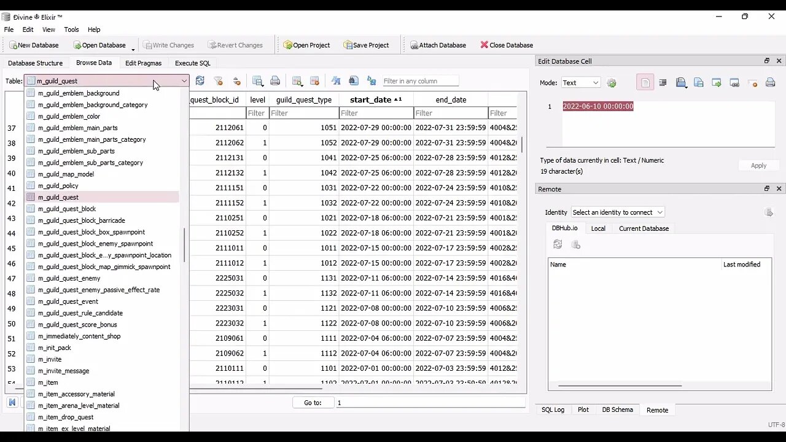Screen dimensions: 786x442
Task: Set cell value to NULL icon
Action: [752, 83]
